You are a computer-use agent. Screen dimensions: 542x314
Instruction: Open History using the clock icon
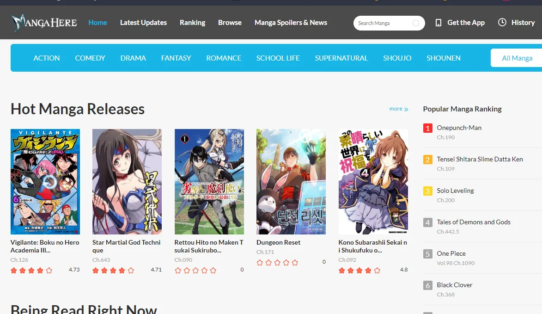[501, 22]
